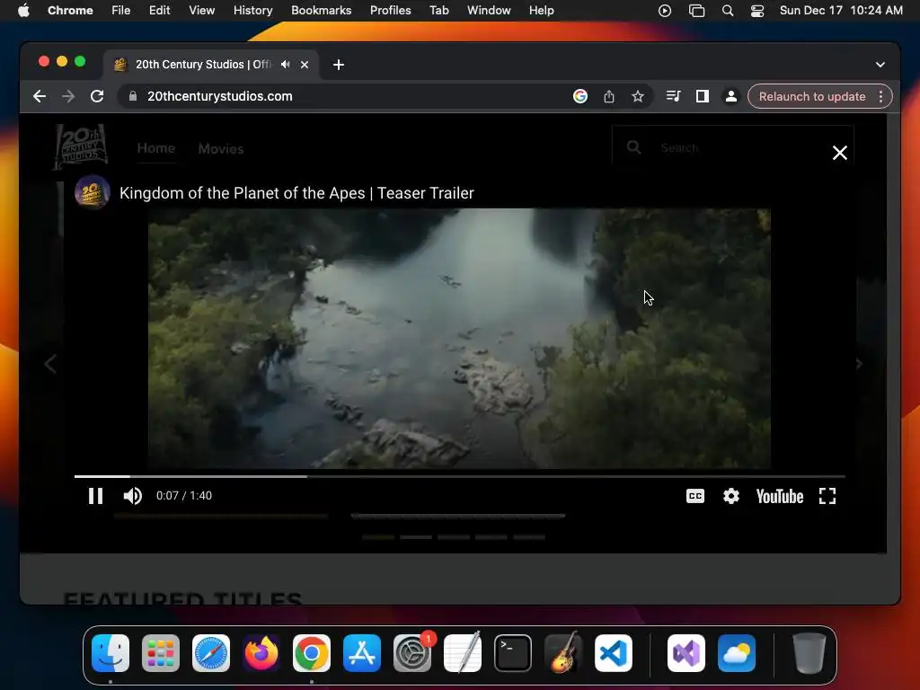Open the View menu

tap(202, 11)
